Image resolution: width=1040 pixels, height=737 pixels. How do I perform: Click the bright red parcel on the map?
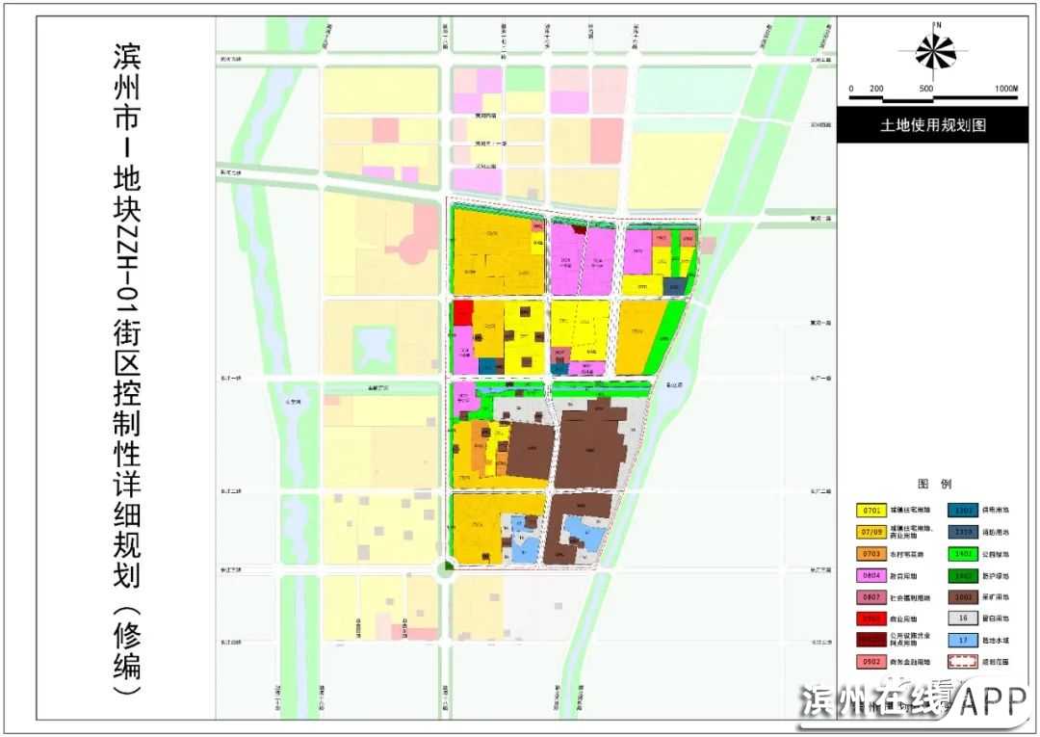tap(462, 312)
